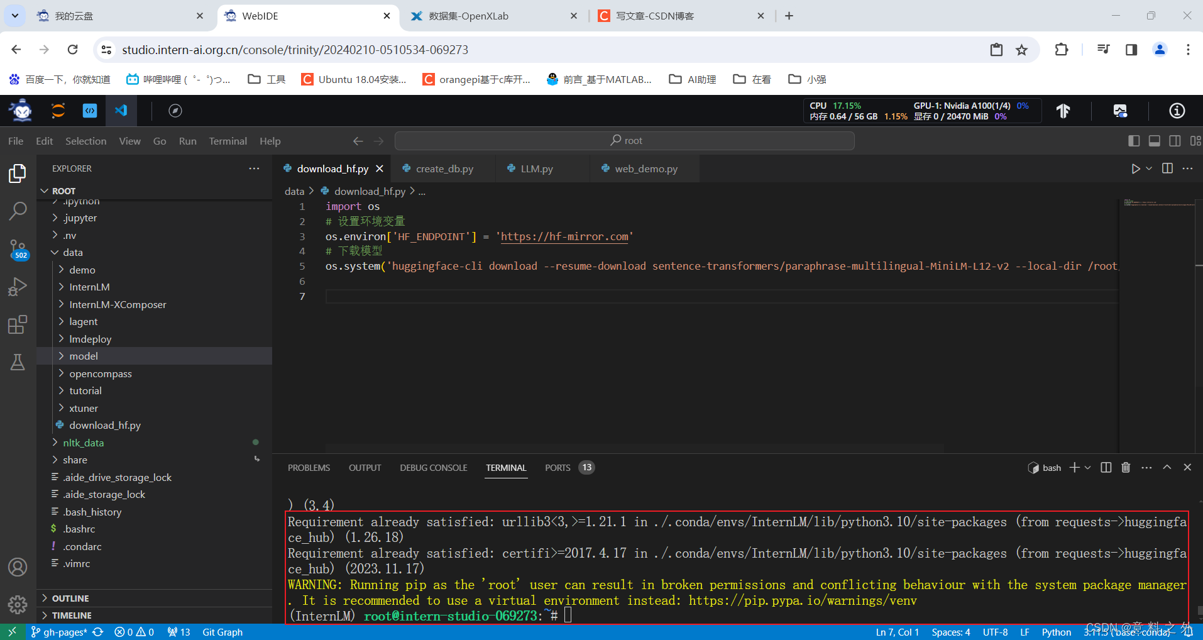
Task: Add a new terminal with plus icon
Action: [1074, 467]
